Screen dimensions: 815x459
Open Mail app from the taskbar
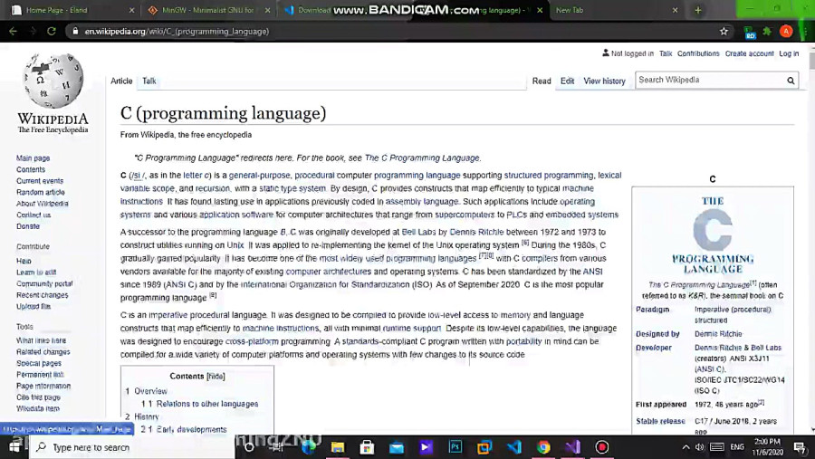pyautogui.click(x=396, y=447)
